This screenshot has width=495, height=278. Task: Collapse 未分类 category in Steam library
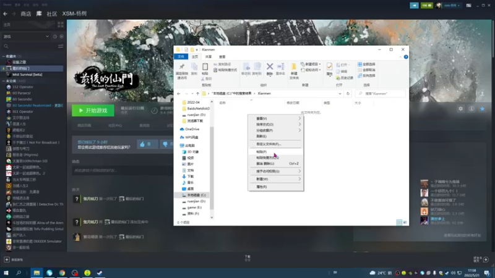pyautogui.click(x=4, y=82)
